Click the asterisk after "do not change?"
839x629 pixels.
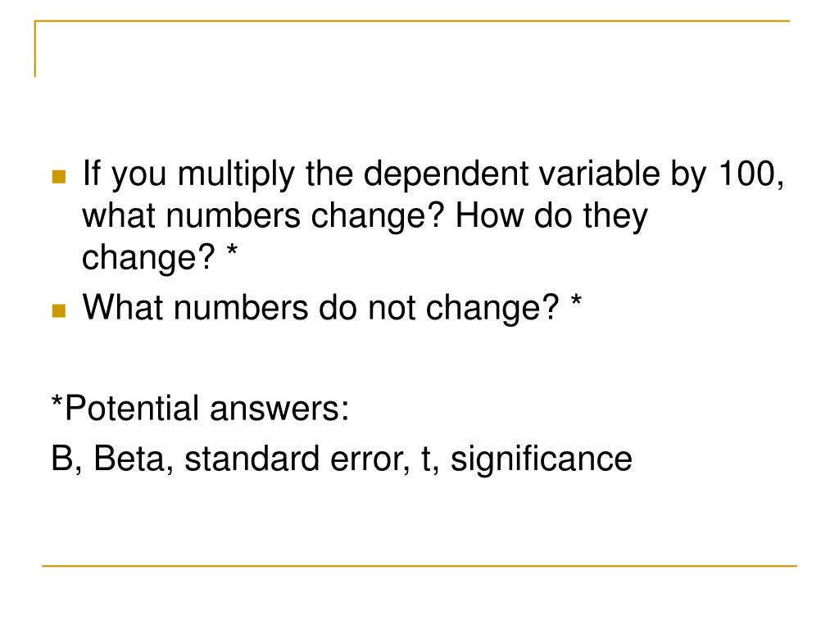[x=576, y=301]
